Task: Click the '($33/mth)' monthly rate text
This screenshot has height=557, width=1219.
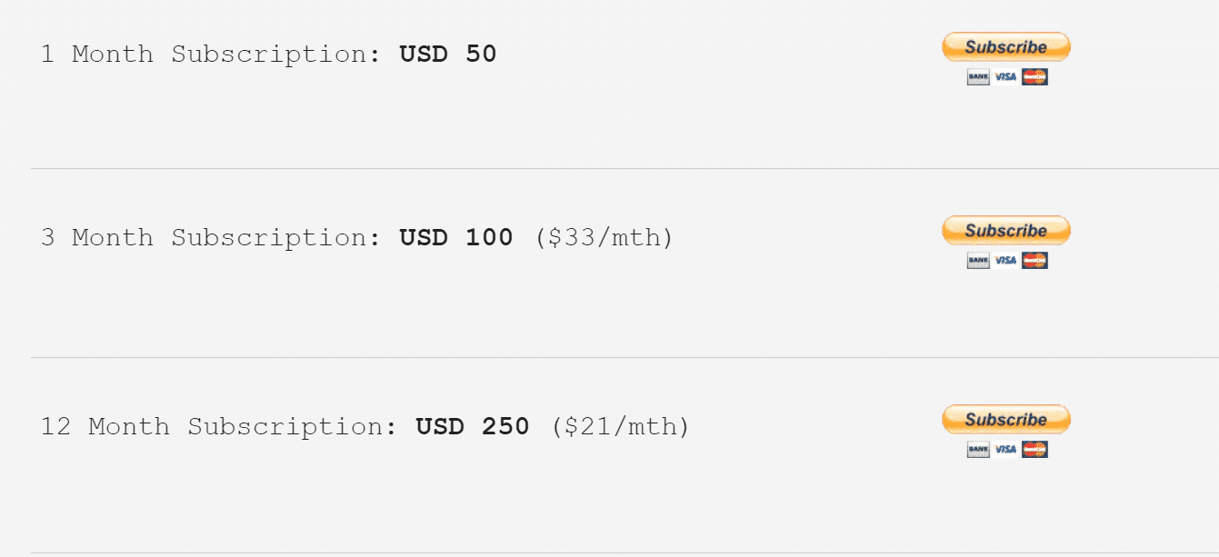Action: pyautogui.click(x=604, y=239)
